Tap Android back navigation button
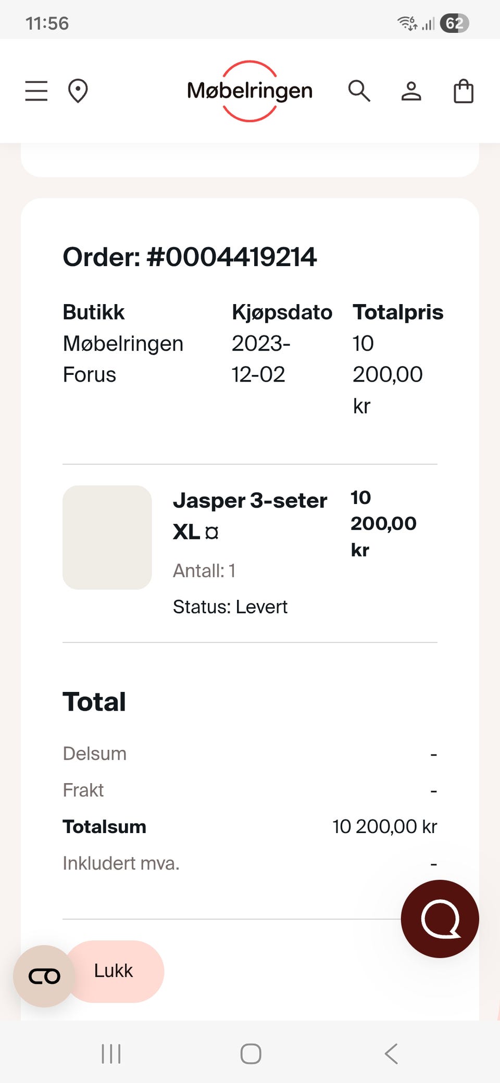This screenshot has width=500, height=1083. point(391,1054)
